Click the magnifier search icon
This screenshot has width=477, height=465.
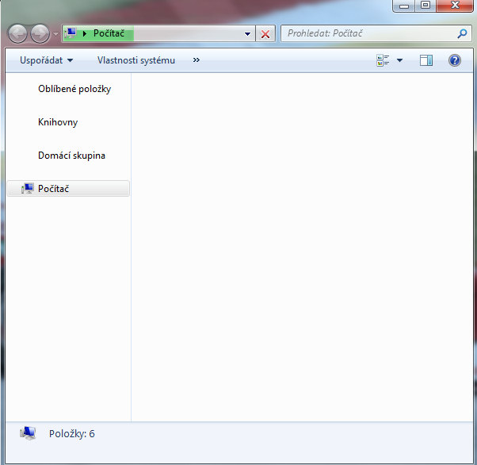(463, 33)
